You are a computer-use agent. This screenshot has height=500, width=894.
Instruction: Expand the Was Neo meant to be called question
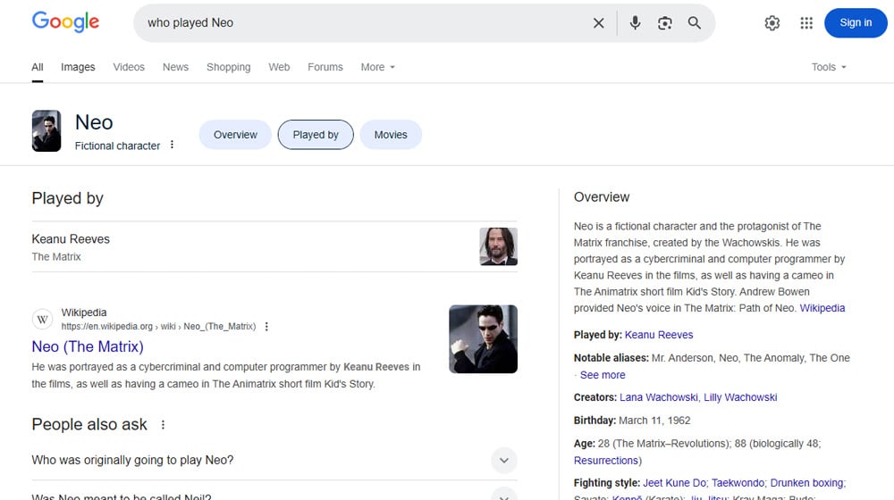(274, 495)
